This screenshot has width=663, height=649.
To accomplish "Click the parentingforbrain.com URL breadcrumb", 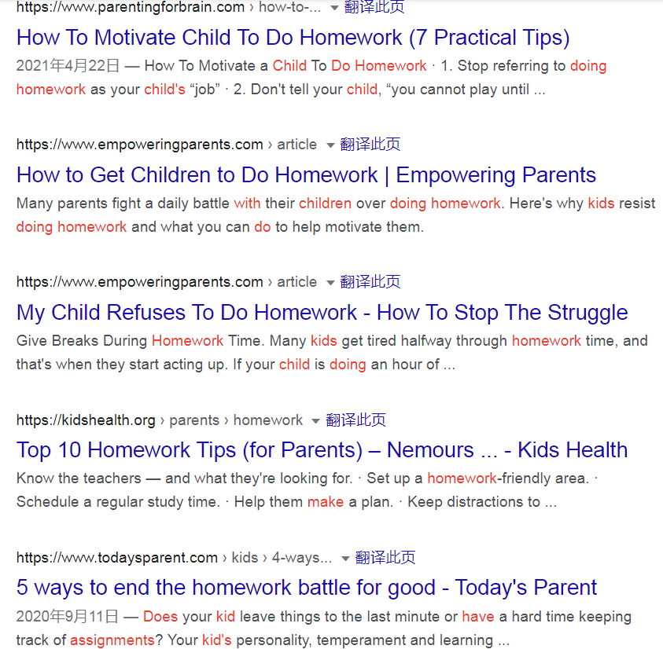I will (x=169, y=7).
